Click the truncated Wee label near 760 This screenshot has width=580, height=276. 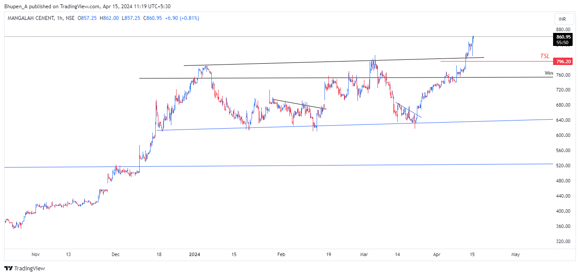coord(549,73)
